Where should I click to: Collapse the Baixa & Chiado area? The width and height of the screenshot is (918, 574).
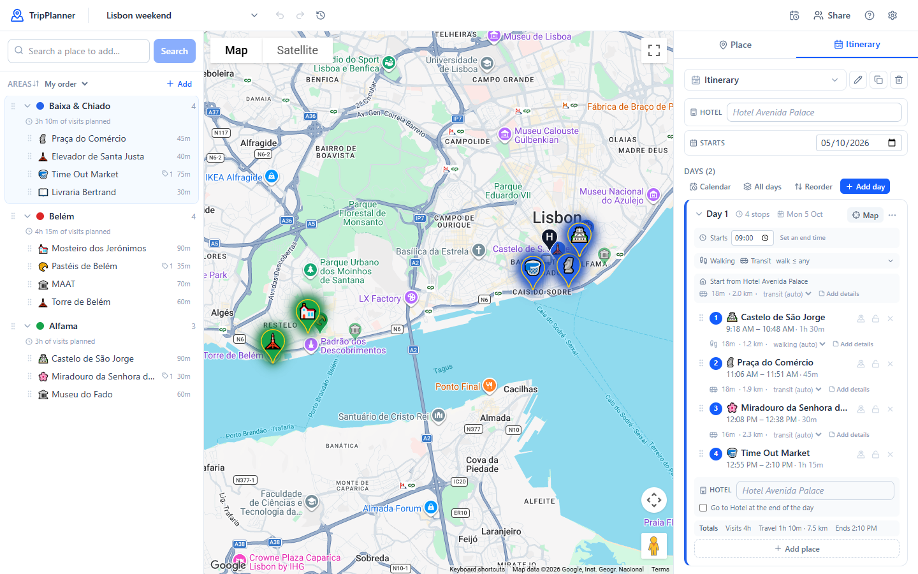(27, 106)
